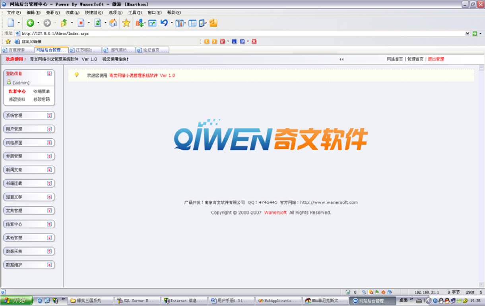Open the Internet 信息 taskbar item
Viewport: 485px width, 306px height.
click(x=184, y=301)
